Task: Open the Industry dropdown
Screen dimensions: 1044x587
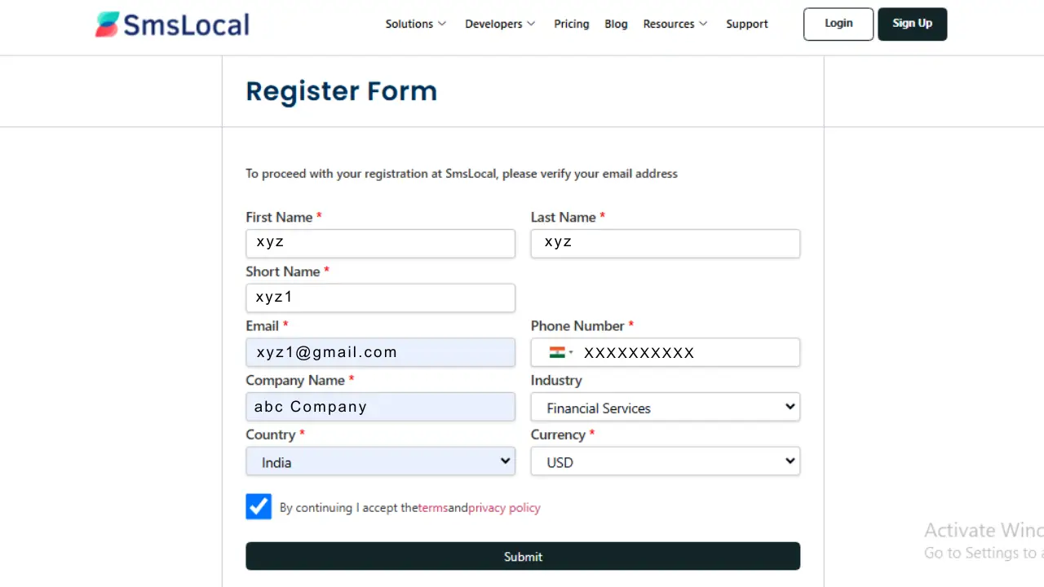Action: (x=665, y=408)
